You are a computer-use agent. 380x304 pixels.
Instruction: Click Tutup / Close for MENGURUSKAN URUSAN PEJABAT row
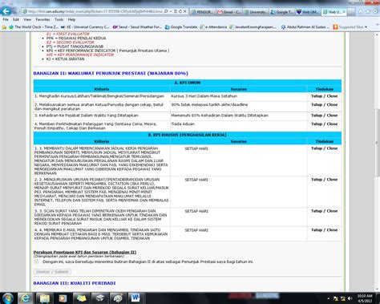pos(324,180)
